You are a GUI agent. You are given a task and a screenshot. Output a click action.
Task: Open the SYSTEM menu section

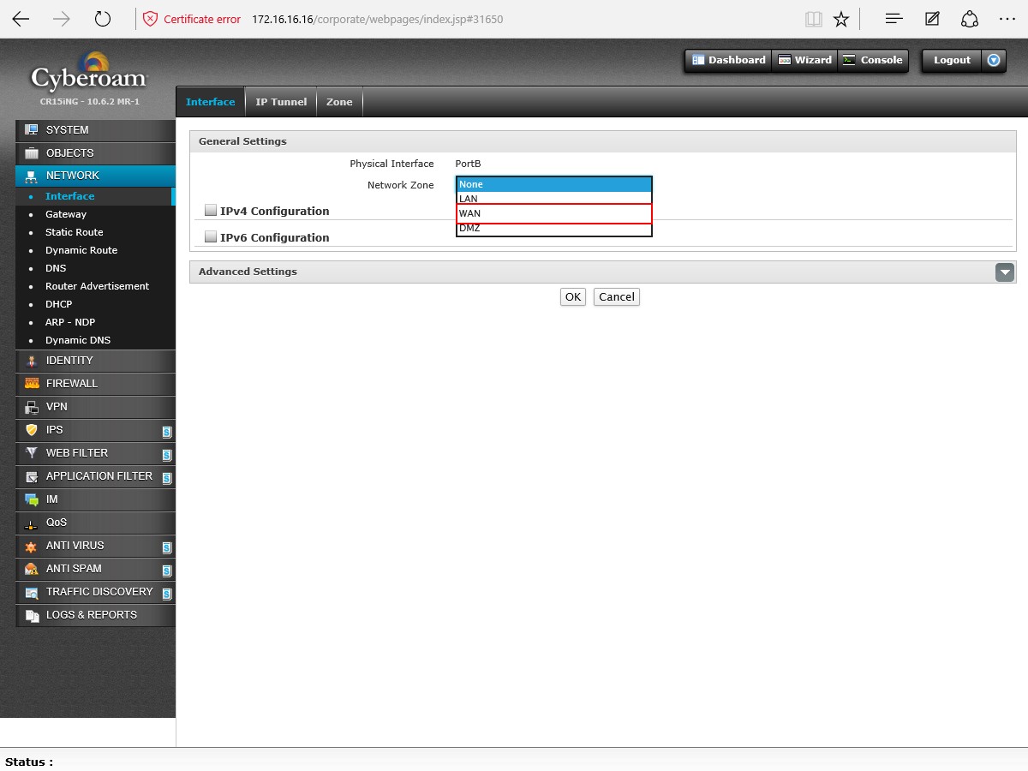coord(95,130)
